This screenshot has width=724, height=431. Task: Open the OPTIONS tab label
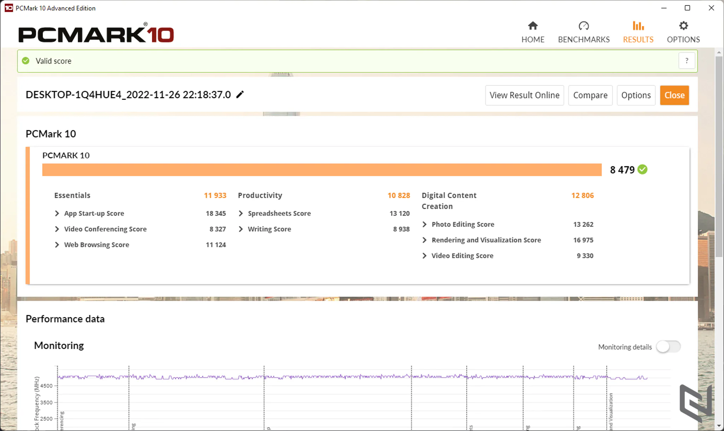click(683, 40)
